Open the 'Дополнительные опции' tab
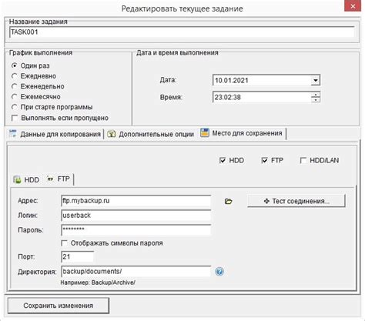The width and height of the screenshot is (365, 321). (x=150, y=134)
